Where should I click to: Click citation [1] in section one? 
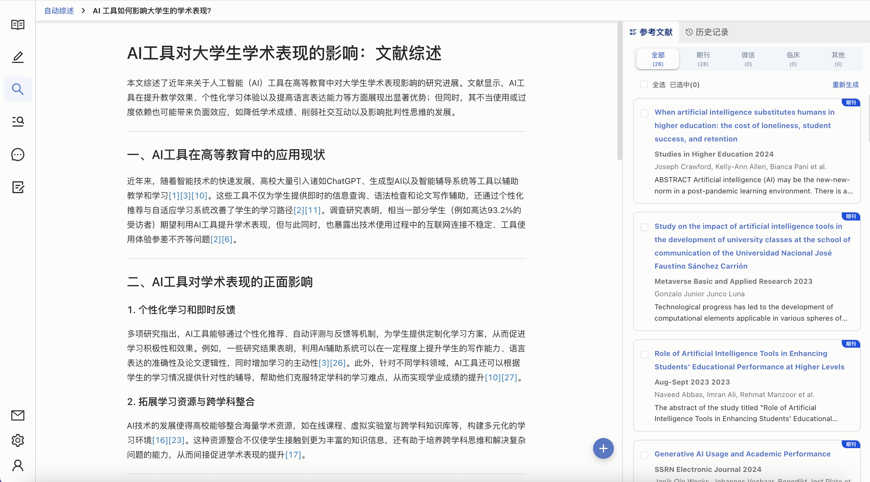[x=174, y=196]
